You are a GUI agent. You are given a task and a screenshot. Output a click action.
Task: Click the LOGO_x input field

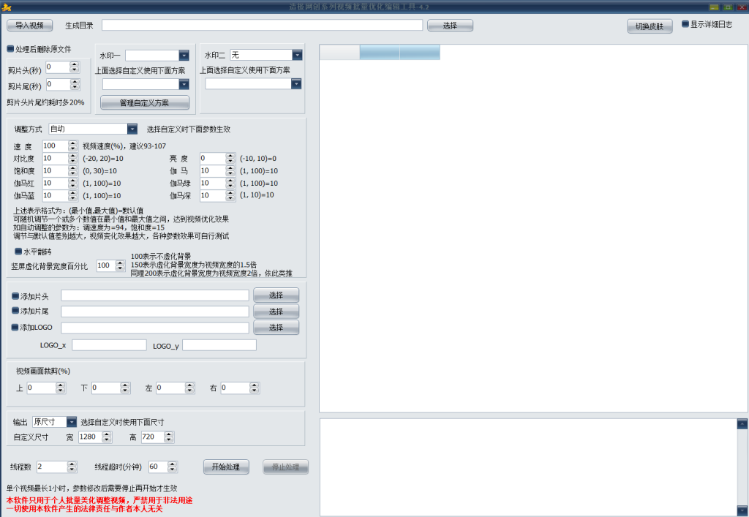(x=109, y=345)
